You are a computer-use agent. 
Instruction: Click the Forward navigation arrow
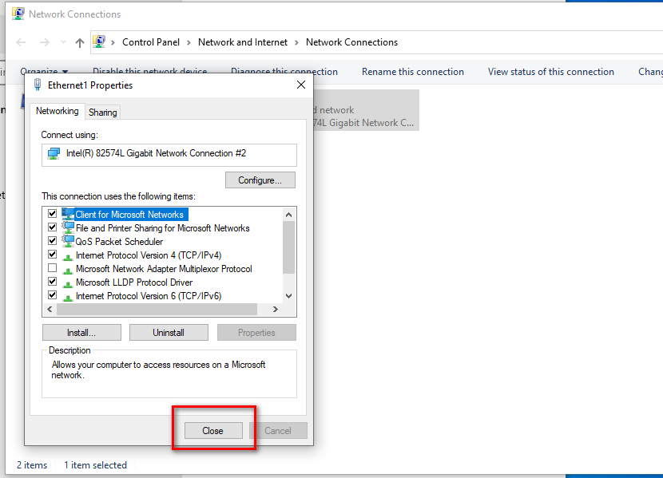tap(45, 42)
